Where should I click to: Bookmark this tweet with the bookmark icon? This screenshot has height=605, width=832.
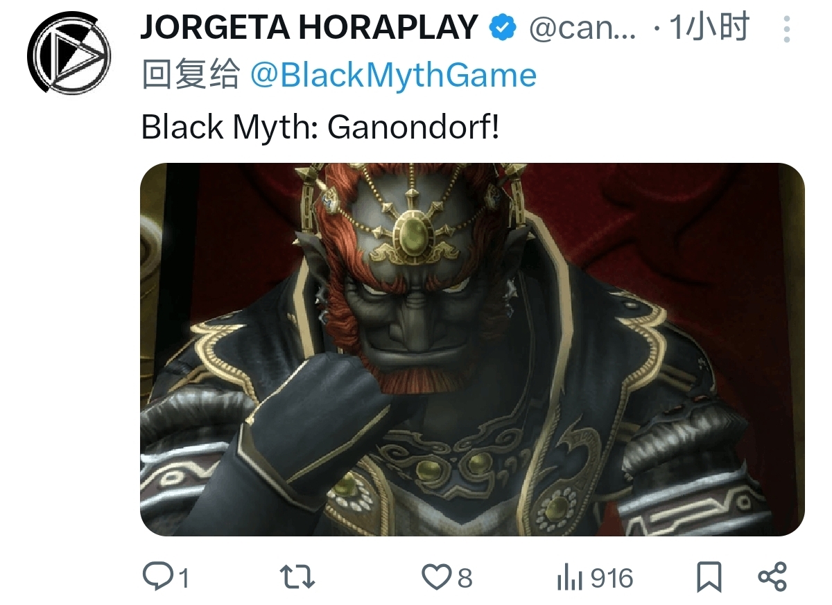pos(709,577)
